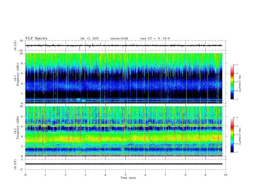The width and height of the screenshot is (254, 196).
Task: Click the "0" tick on the time axis
Action: pos(25,175)
